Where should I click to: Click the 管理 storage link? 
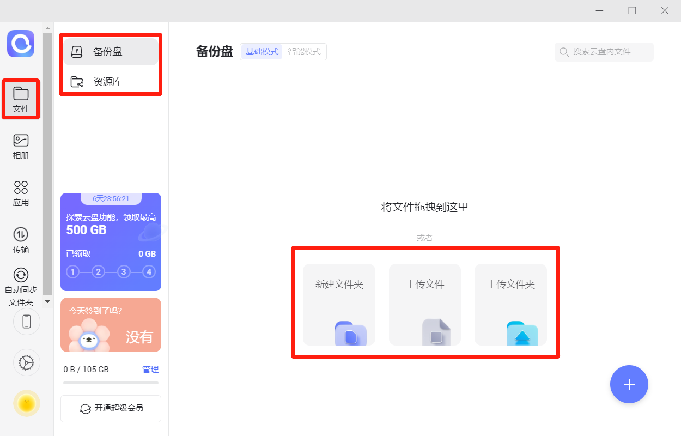[x=150, y=370]
